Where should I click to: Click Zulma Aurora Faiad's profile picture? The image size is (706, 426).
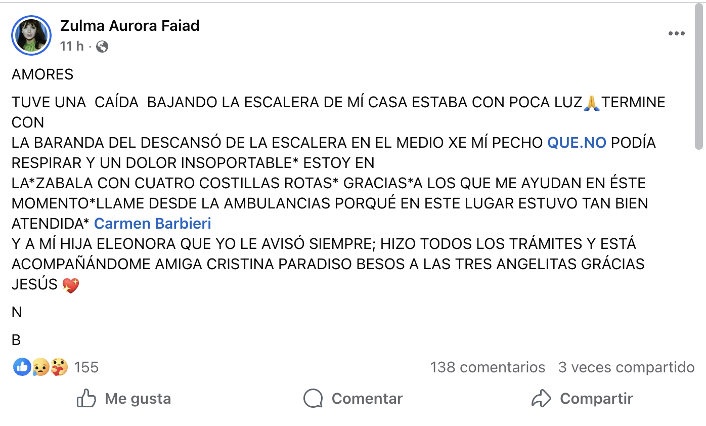pos(31,35)
